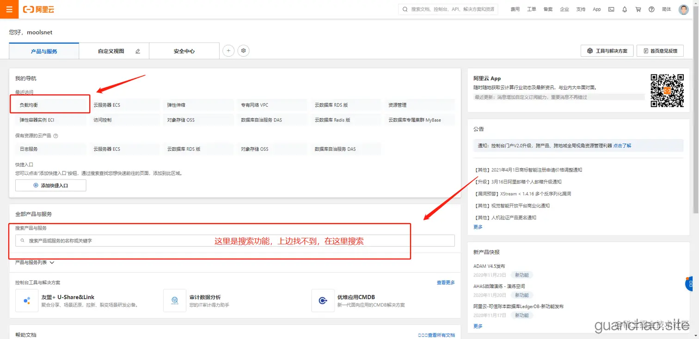This screenshot has height=339, width=699.
Task: Open 云数据库 Redis 版
Action: 346,120
